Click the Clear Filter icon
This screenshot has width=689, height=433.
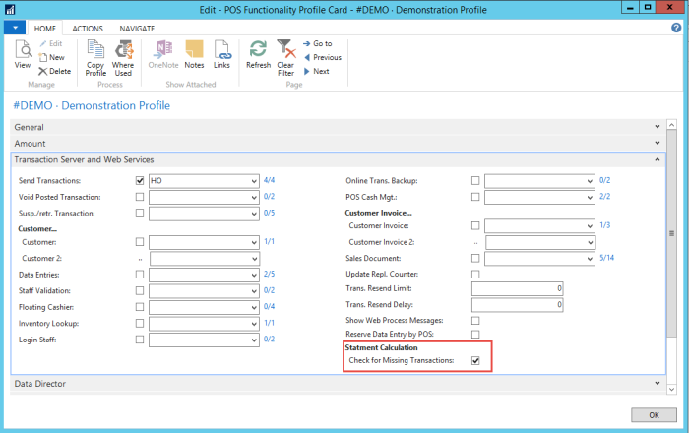coord(285,51)
